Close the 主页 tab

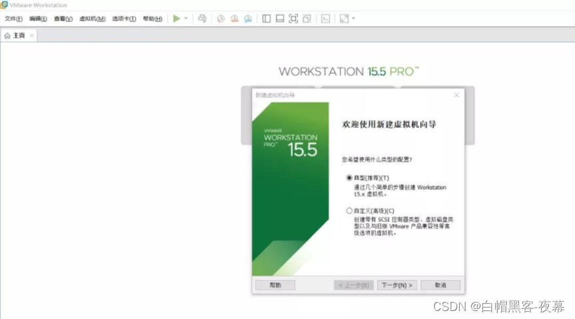tap(31, 35)
